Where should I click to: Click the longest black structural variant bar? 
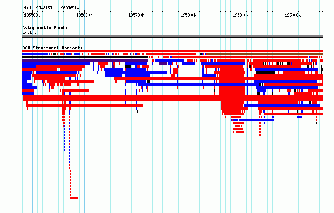pos(85,57)
